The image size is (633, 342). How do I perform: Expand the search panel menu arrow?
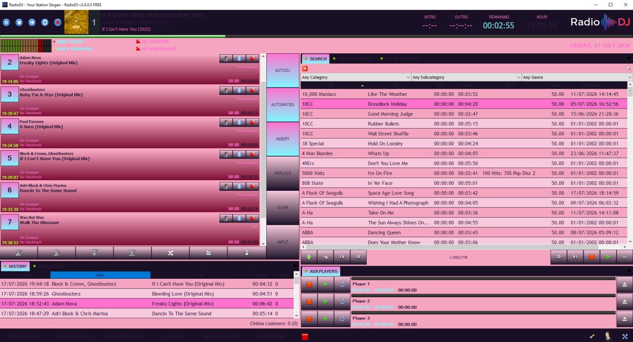(629, 59)
